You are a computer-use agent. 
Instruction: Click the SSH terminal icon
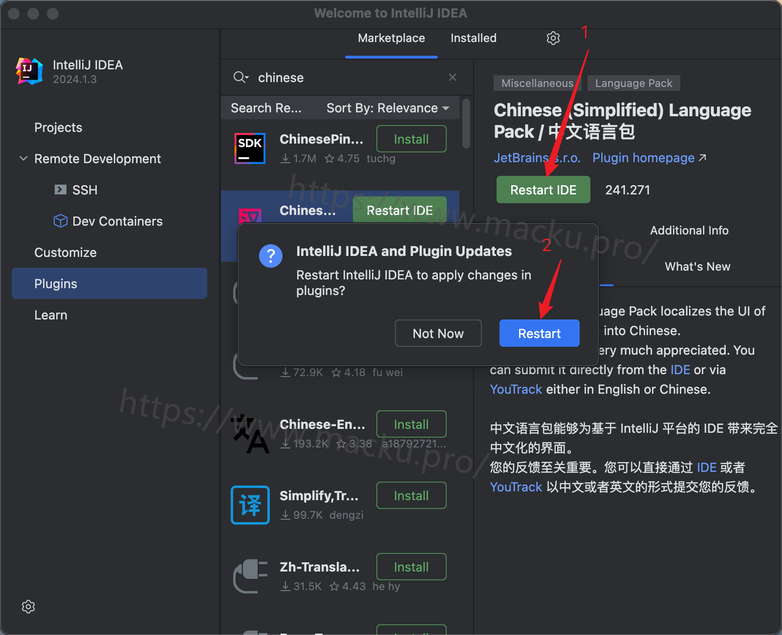point(61,190)
